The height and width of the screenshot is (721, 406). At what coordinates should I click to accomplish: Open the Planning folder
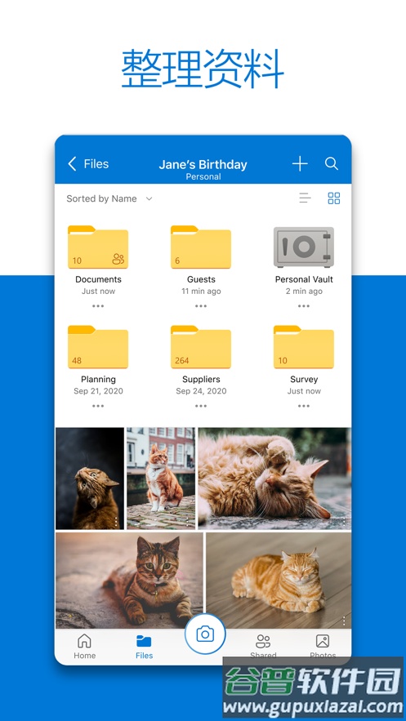98,347
